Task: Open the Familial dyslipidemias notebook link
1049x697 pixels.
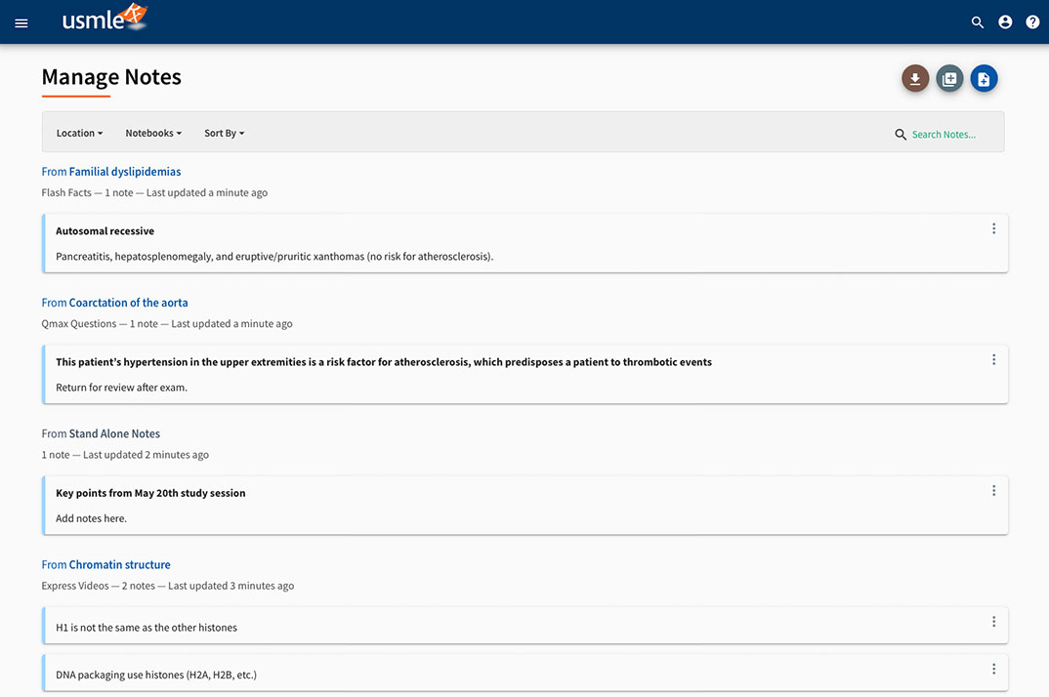Action: (124, 171)
